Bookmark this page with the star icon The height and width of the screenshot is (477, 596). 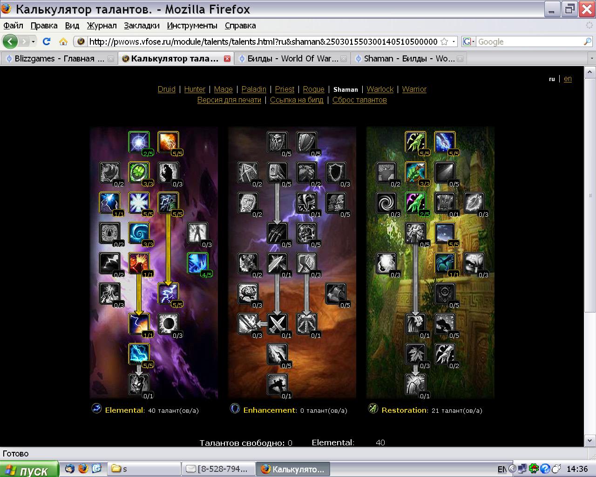click(x=444, y=41)
